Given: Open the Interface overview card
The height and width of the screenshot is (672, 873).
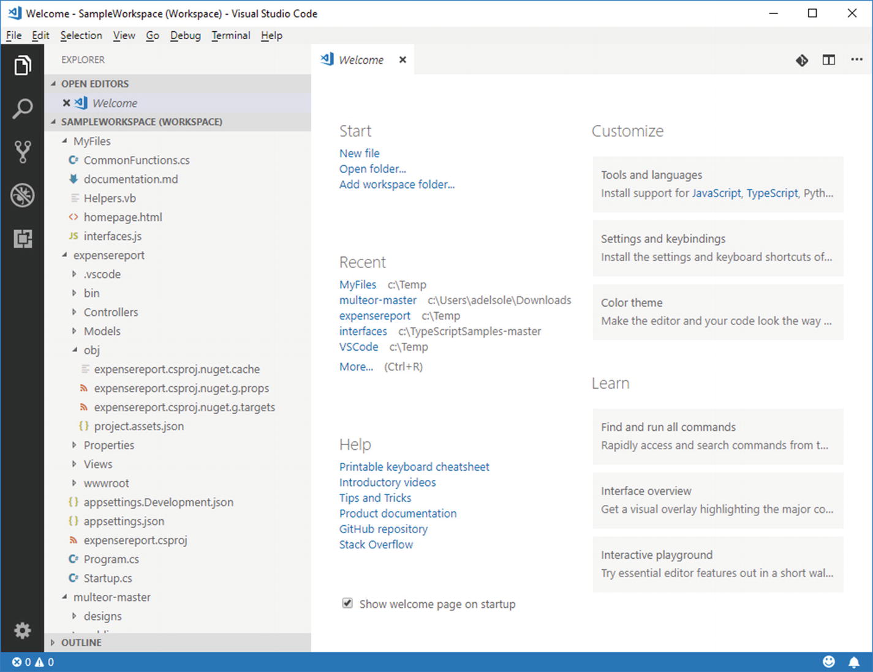Looking at the screenshot, I should click(x=718, y=501).
